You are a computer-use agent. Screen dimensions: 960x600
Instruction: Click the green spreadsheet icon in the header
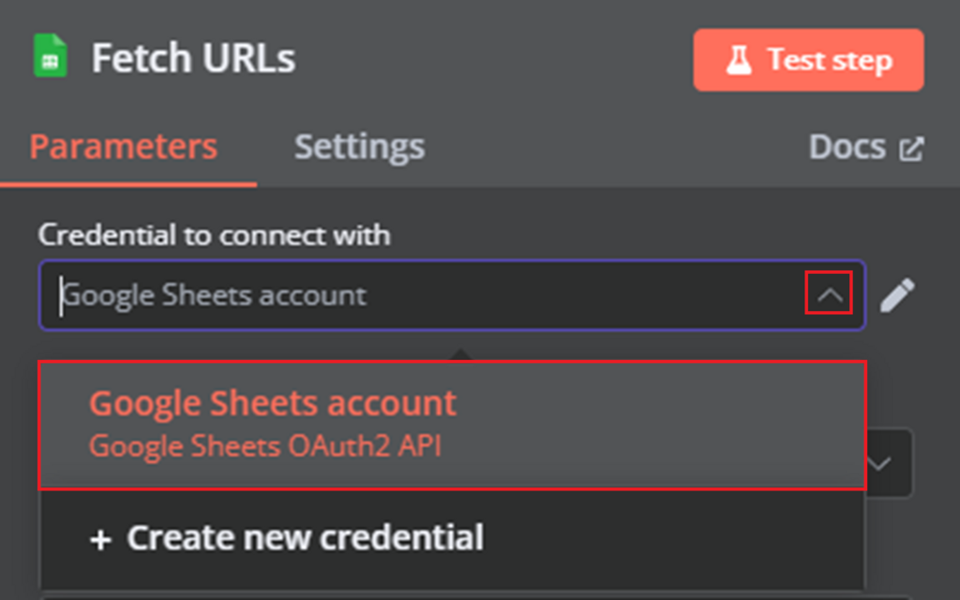click(49, 55)
